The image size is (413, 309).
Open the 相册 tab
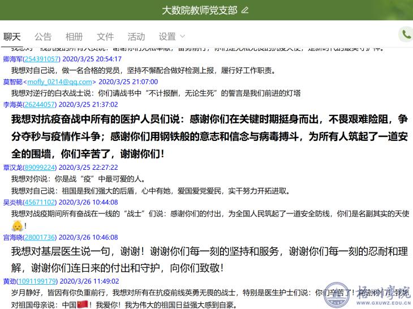tap(74, 37)
